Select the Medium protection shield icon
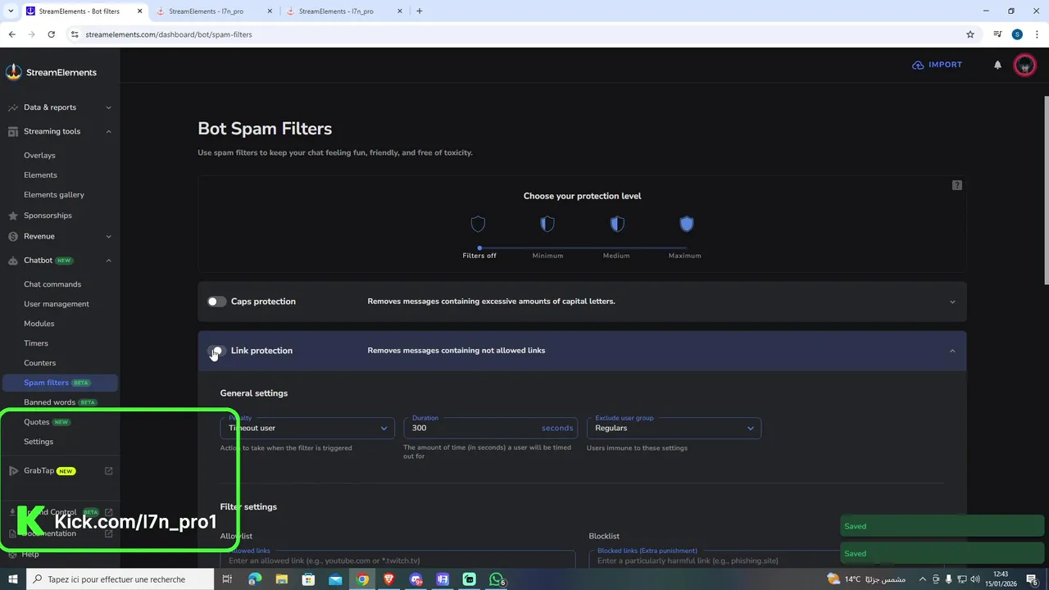The image size is (1049, 590). point(617,224)
